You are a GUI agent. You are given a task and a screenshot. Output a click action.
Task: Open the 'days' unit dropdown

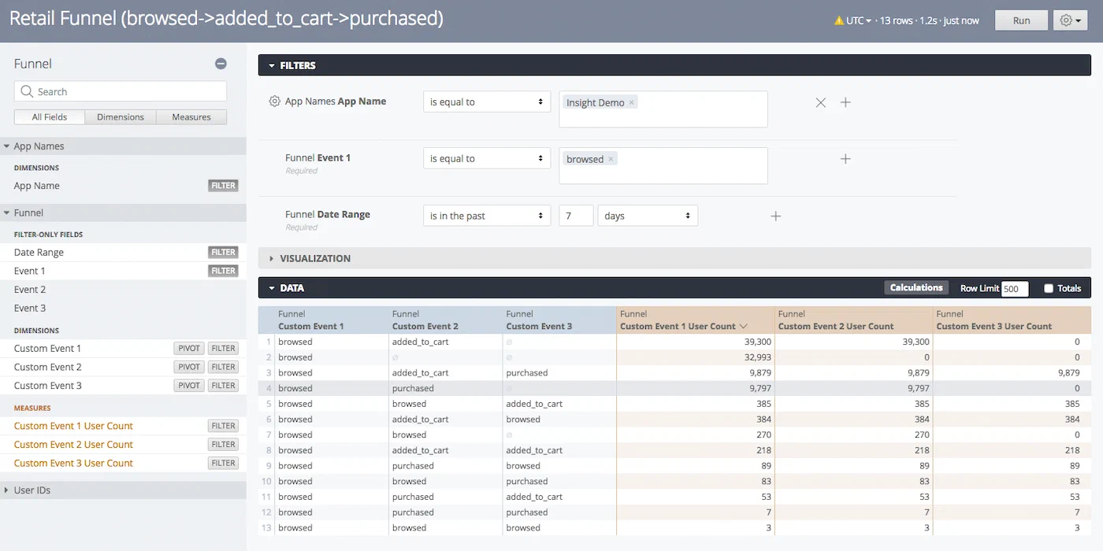tap(647, 216)
